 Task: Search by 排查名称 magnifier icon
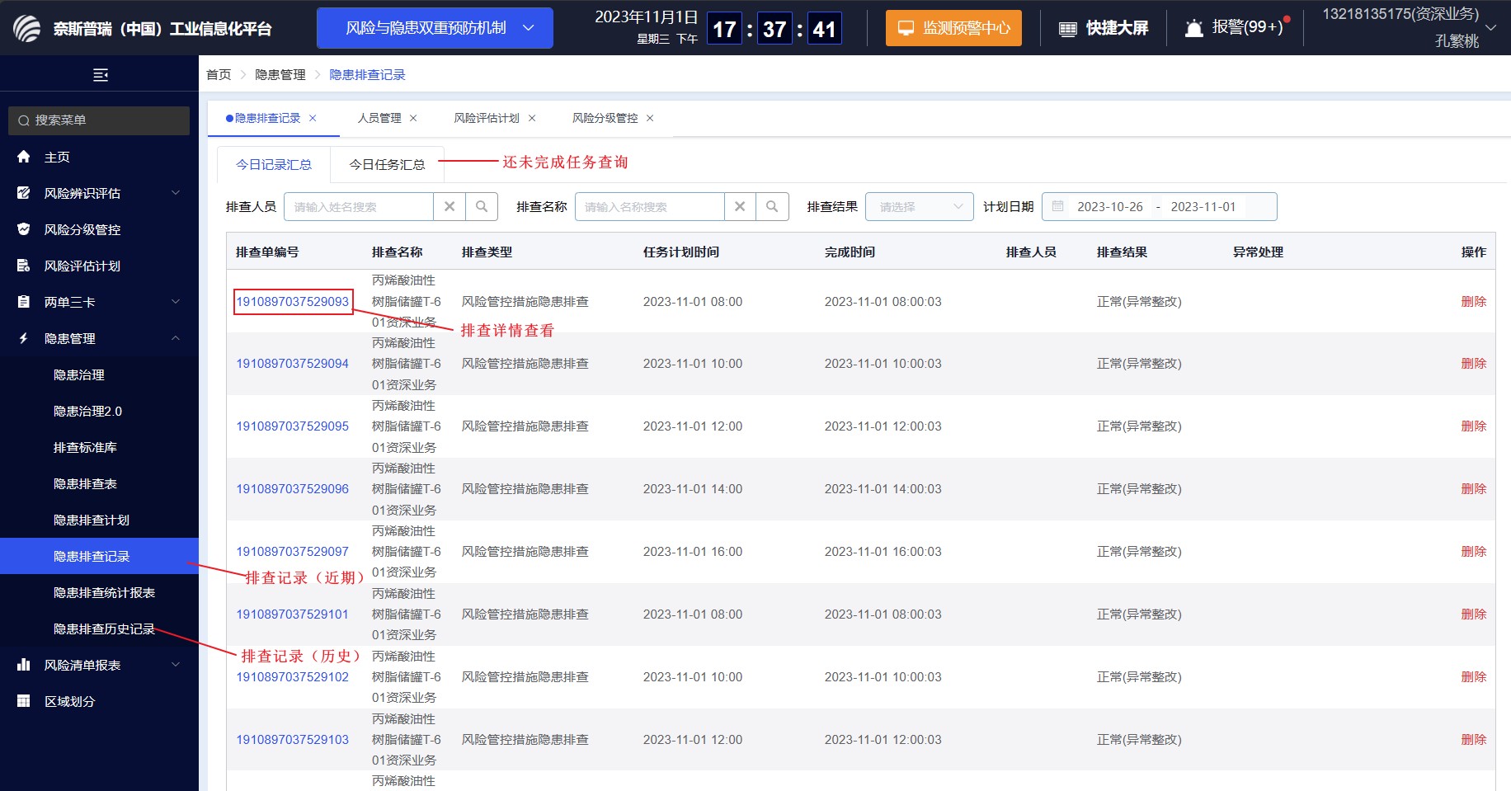coord(772,207)
